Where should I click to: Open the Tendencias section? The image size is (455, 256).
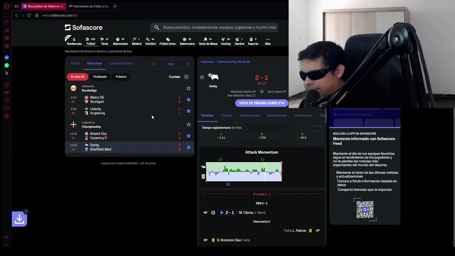(74, 41)
